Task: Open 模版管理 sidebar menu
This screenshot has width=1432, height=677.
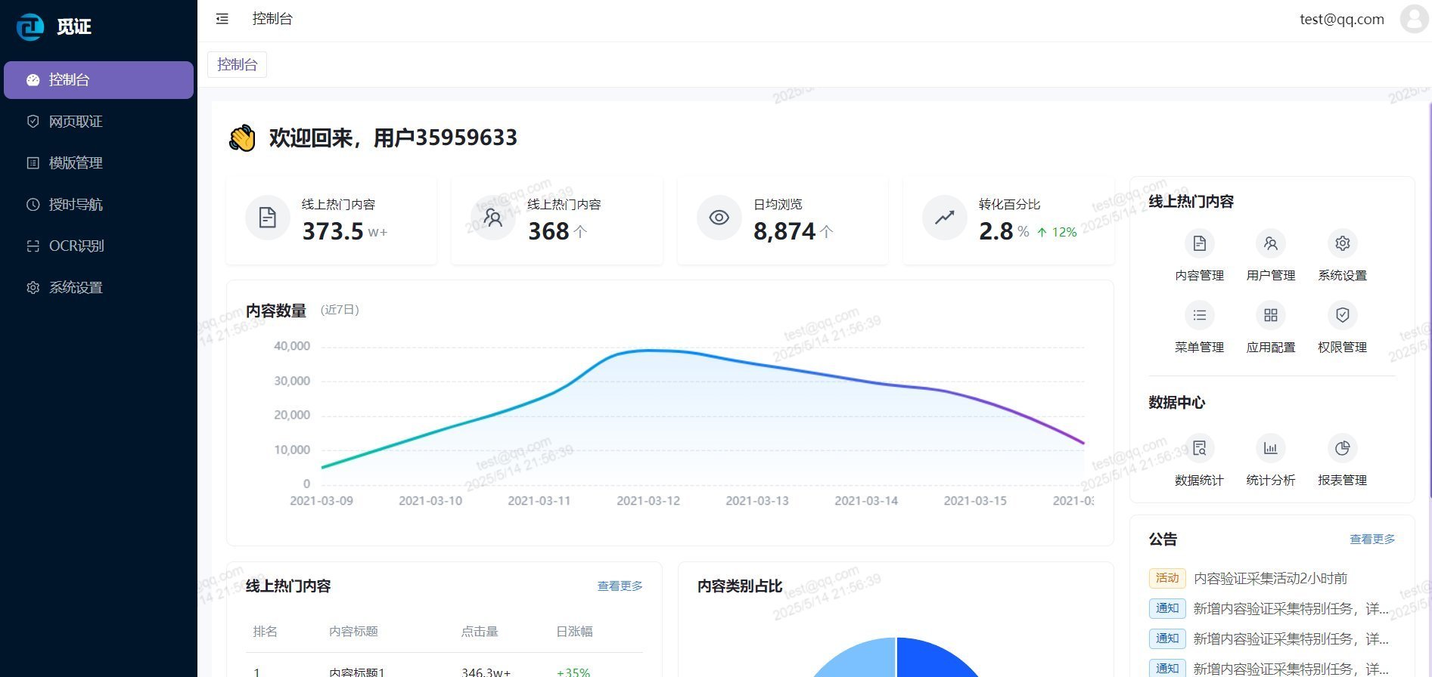Action: point(76,163)
